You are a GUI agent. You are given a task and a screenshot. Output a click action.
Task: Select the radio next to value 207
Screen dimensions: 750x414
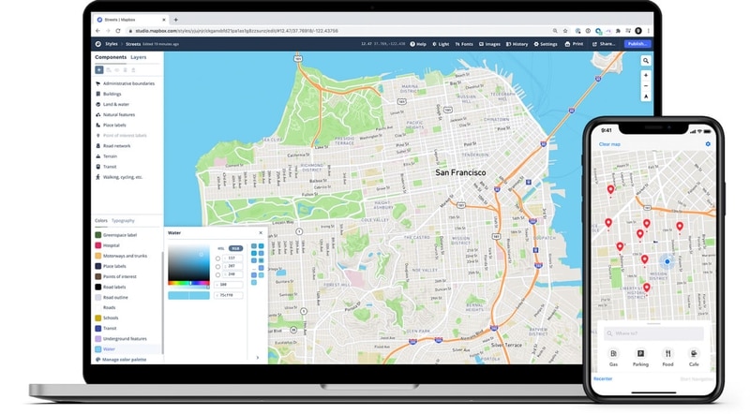217,267
